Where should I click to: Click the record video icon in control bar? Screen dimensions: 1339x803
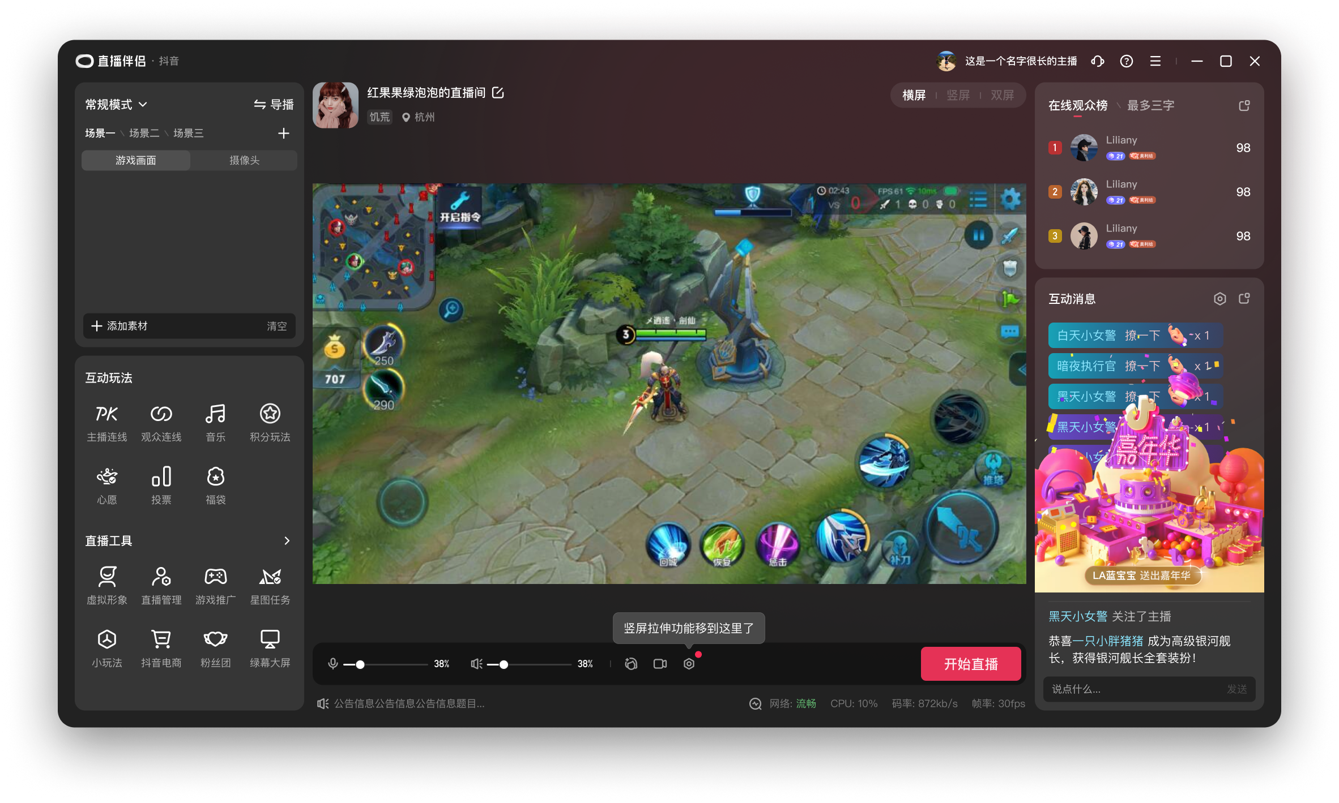(x=660, y=664)
